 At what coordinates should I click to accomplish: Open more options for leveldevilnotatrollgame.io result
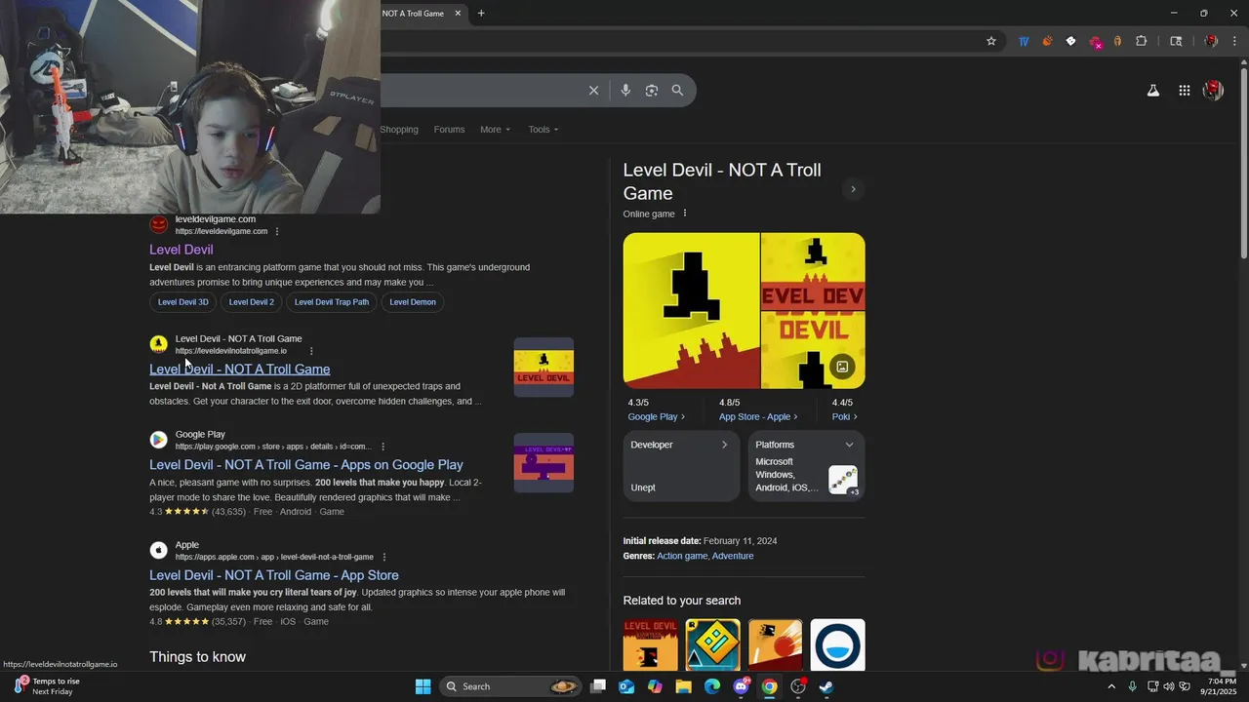[311, 351]
